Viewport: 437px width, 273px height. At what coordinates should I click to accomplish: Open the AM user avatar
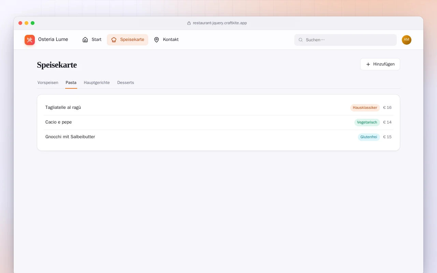(407, 40)
